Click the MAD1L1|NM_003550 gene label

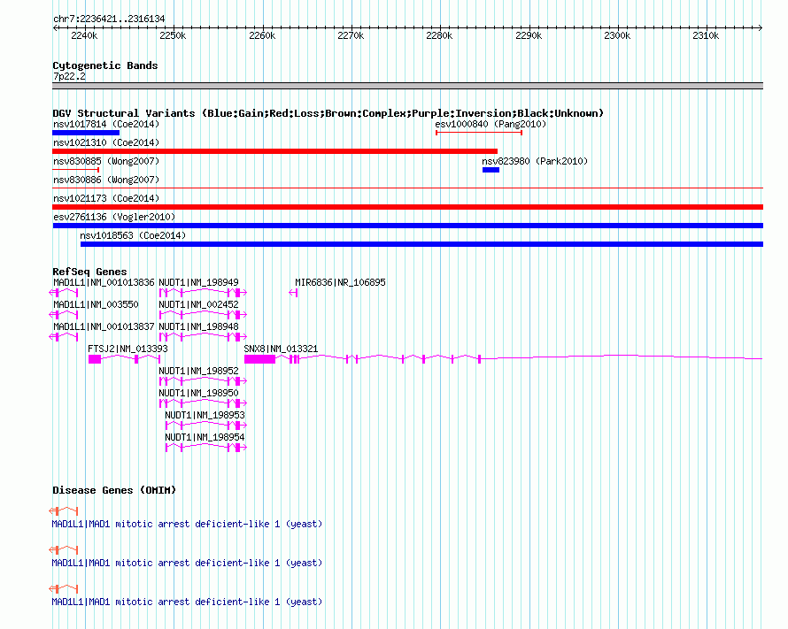click(x=96, y=304)
